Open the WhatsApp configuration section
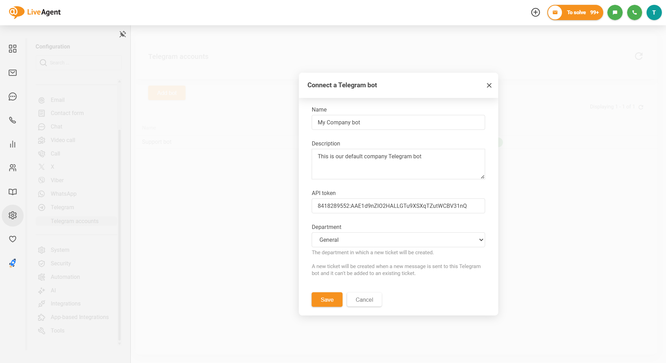Screen dimensions: 666x363 [x=63, y=194]
